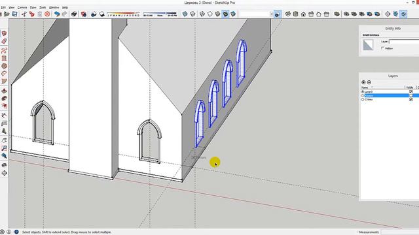Switch to Wireframe face style
Viewport: 419px width, 235px height.
point(202,14)
